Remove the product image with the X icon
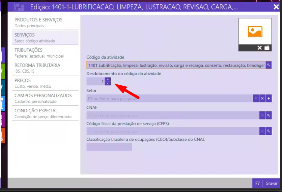Screen dimensions: 282x192 (260, 48)
